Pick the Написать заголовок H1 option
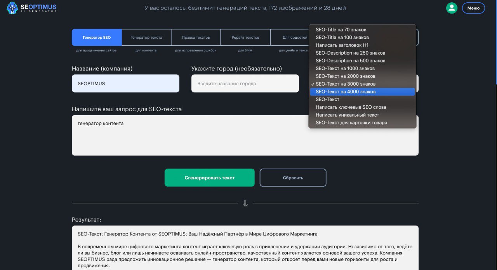 coord(362,45)
